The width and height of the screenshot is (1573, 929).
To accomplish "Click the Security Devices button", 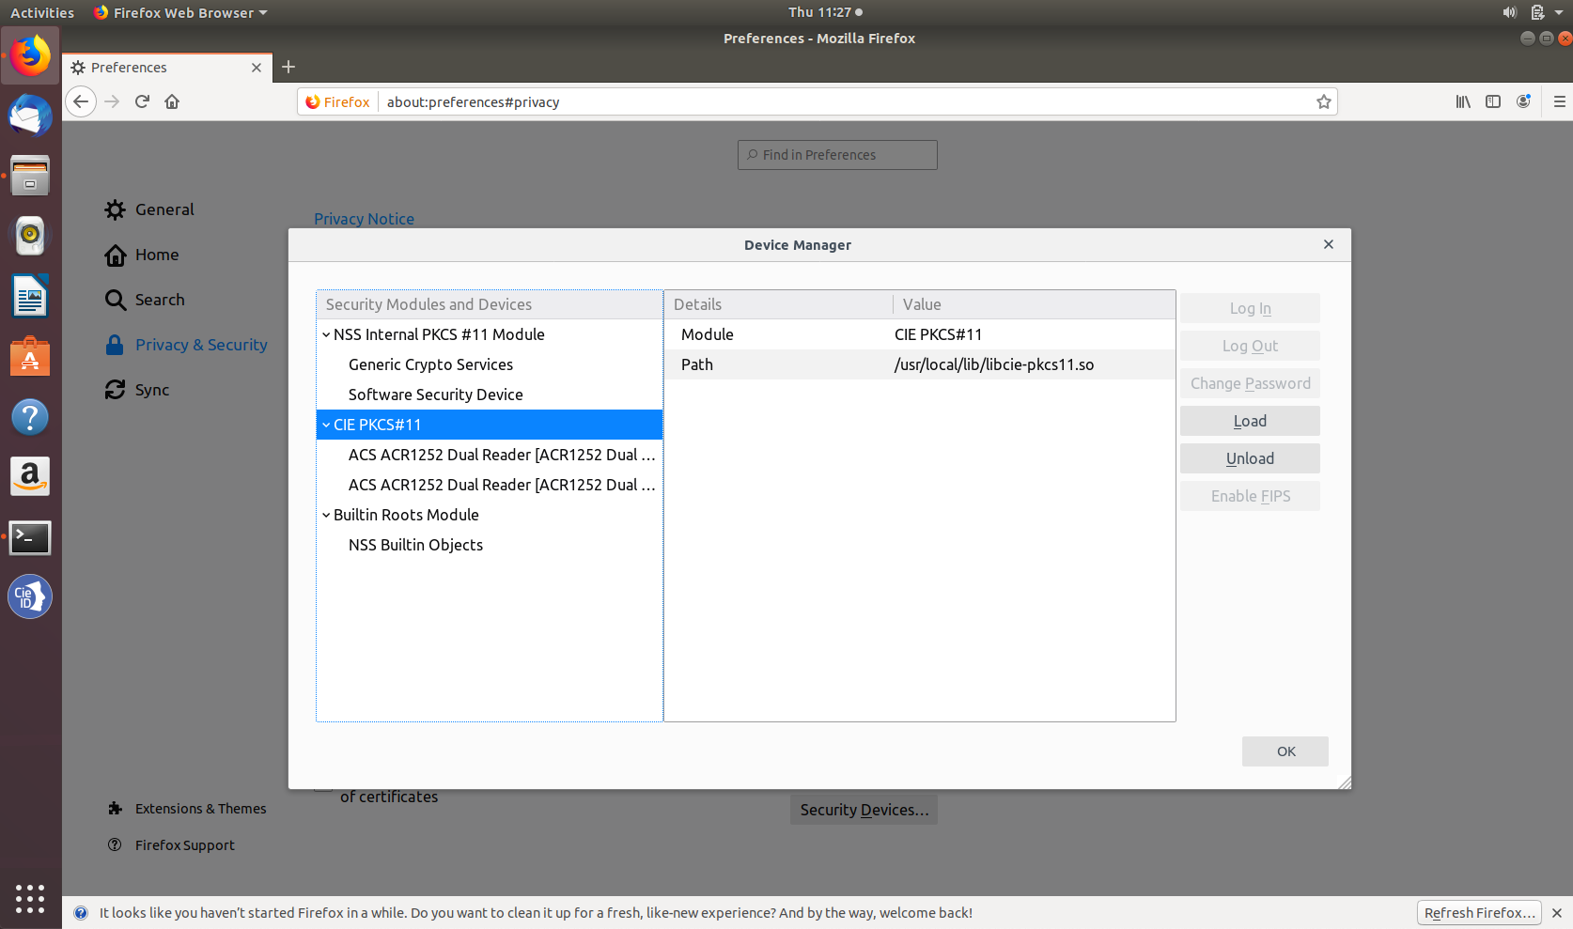I will click(864, 810).
